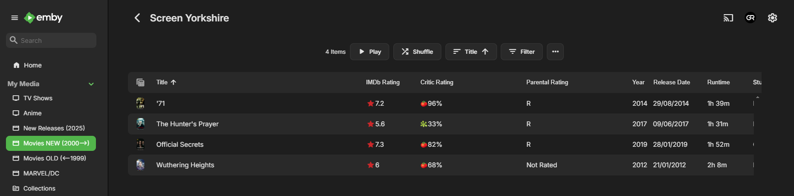
Task: Click the Emby logo
Action: tap(43, 18)
